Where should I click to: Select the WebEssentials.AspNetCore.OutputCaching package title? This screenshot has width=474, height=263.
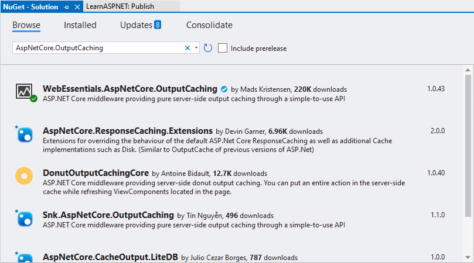pyautogui.click(x=130, y=89)
